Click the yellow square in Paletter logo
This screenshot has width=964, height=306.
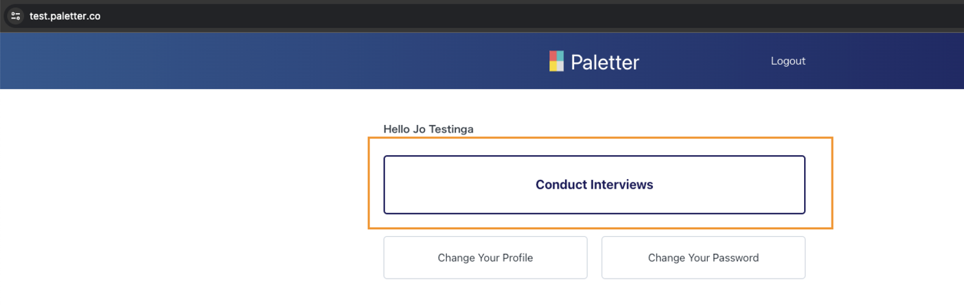point(553,66)
